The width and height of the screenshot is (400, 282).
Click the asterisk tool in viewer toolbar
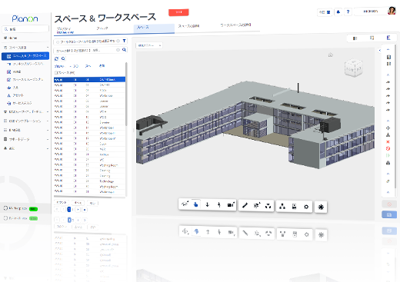coord(321,207)
